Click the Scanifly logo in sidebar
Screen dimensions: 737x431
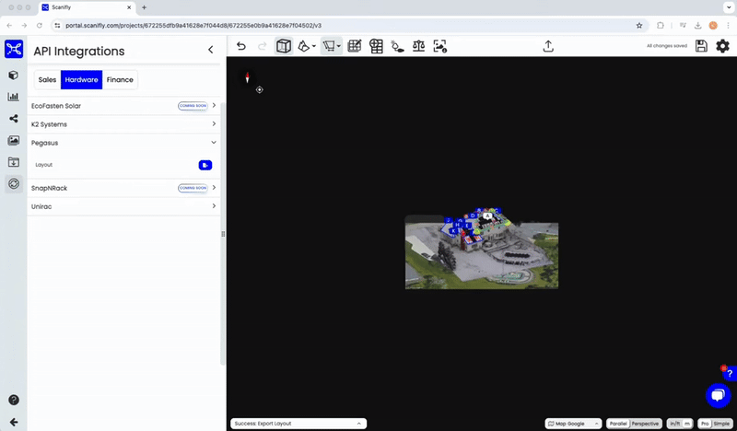point(14,49)
